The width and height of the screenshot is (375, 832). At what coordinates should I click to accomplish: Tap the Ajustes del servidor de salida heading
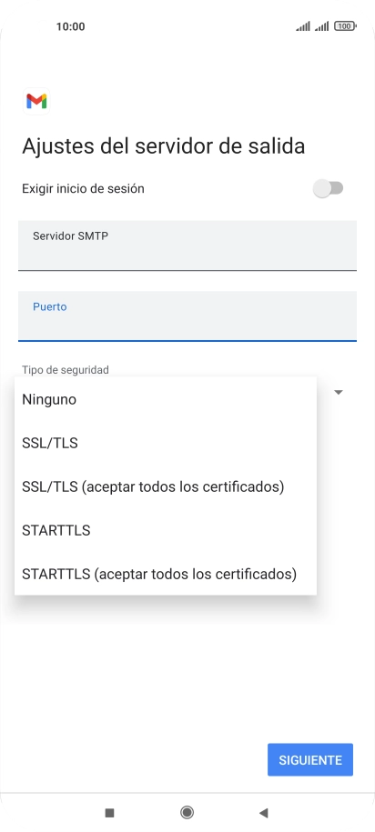coord(164,146)
